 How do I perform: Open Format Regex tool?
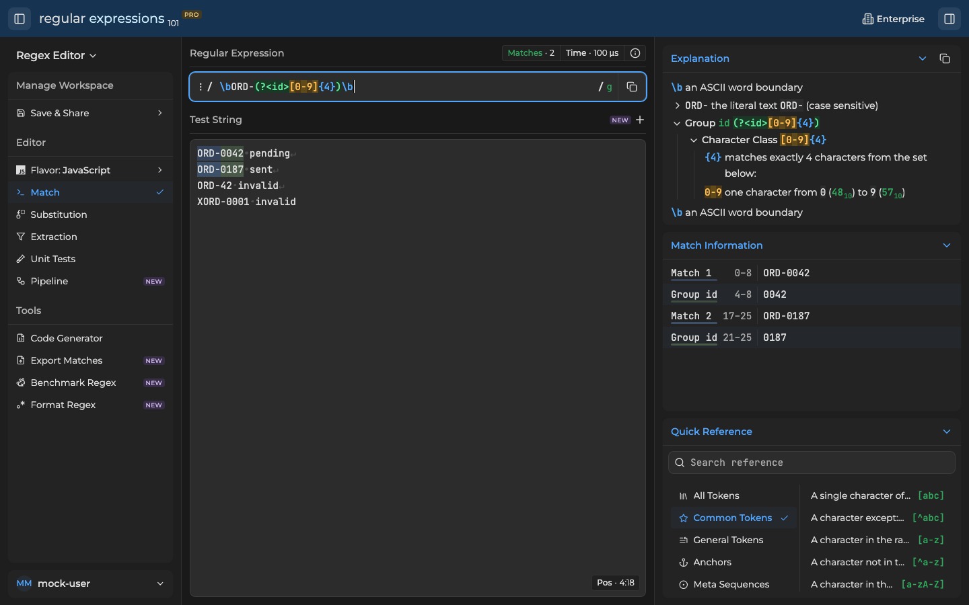(x=90, y=405)
